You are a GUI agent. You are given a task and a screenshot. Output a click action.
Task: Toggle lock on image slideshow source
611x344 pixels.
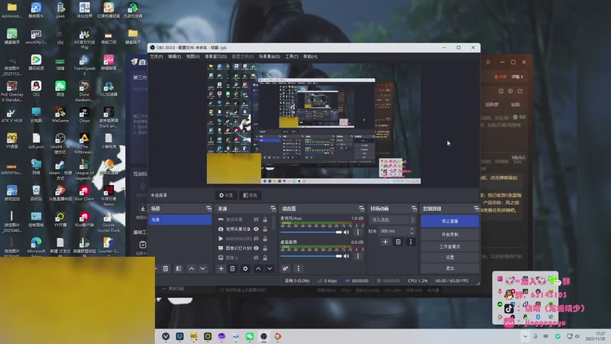pos(265,248)
